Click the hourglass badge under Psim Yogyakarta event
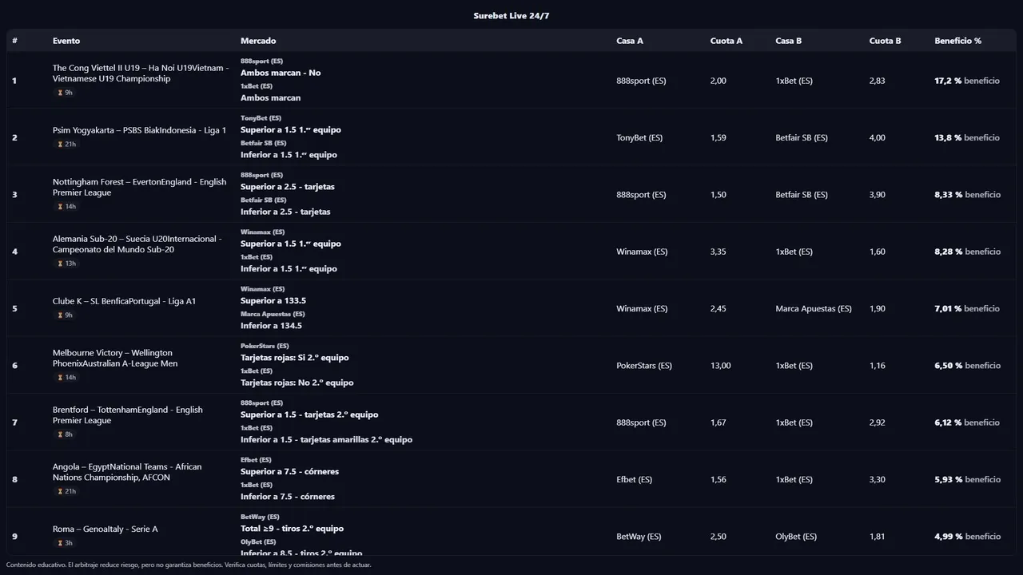Screen dimensions: 1023x575 pyautogui.click(x=66, y=145)
